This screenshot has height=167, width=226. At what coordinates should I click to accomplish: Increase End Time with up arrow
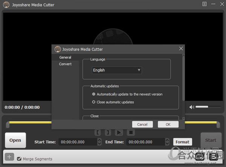(167, 140)
